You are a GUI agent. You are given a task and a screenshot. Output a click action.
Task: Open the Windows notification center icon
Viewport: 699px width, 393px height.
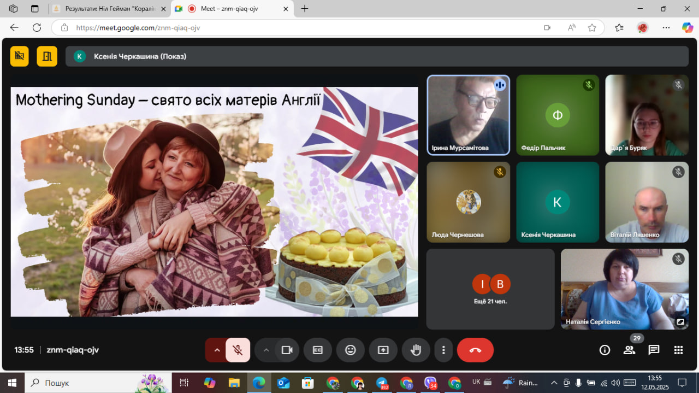(x=682, y=383)
